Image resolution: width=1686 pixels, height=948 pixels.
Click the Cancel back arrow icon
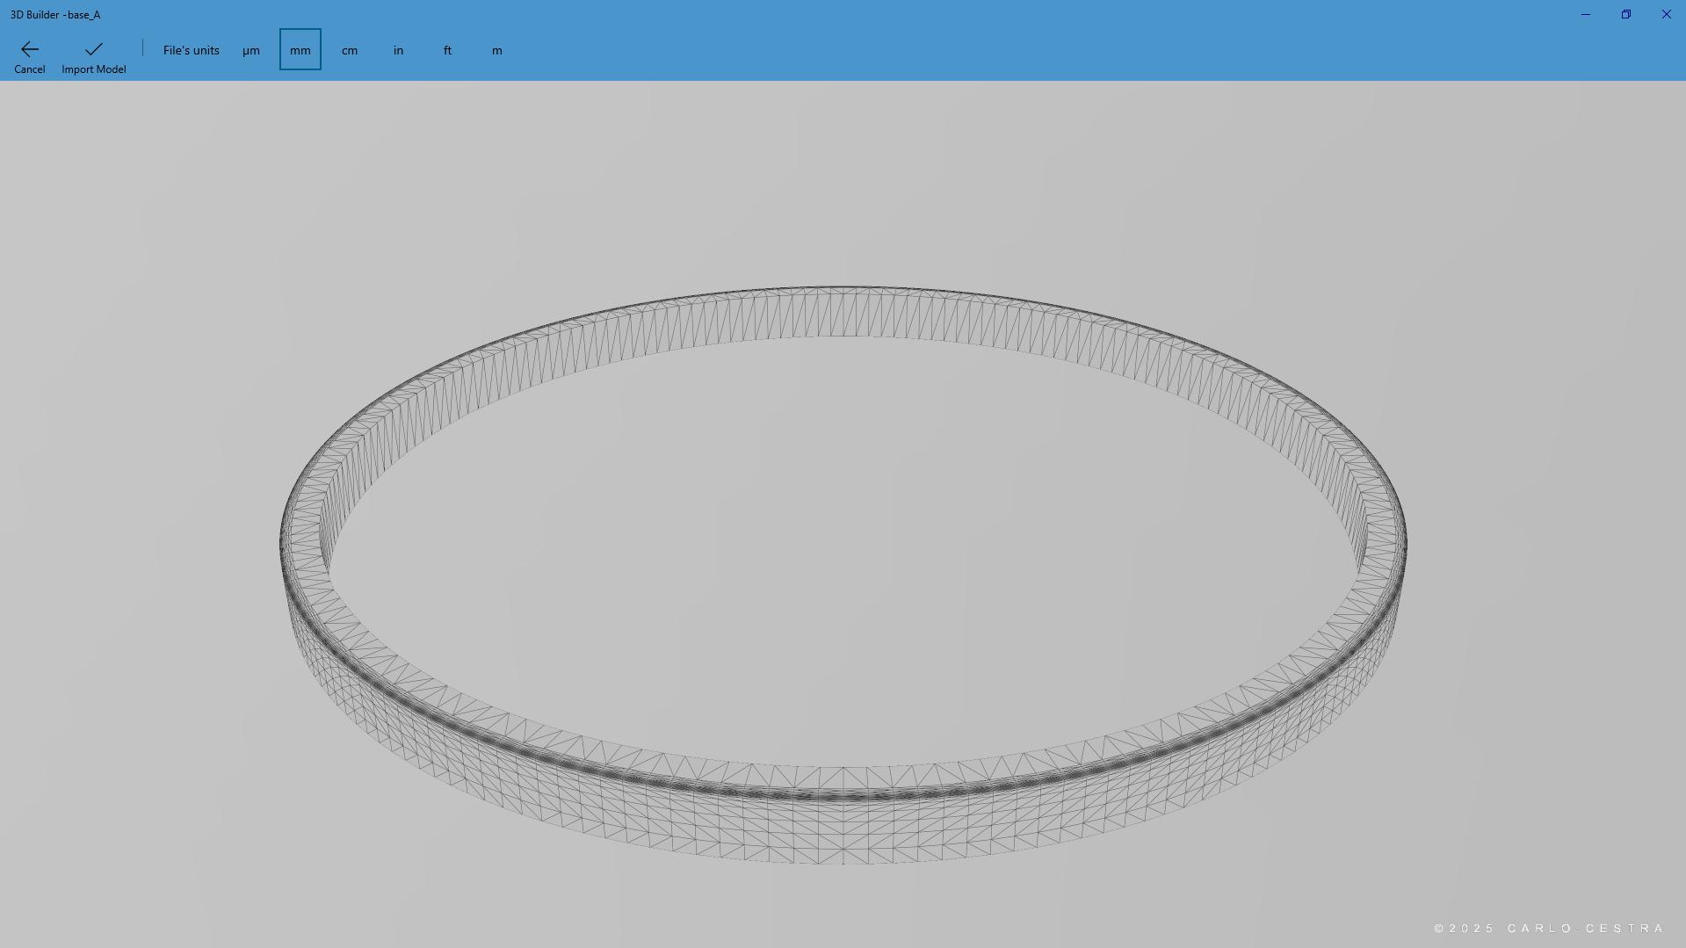point(29,49)
